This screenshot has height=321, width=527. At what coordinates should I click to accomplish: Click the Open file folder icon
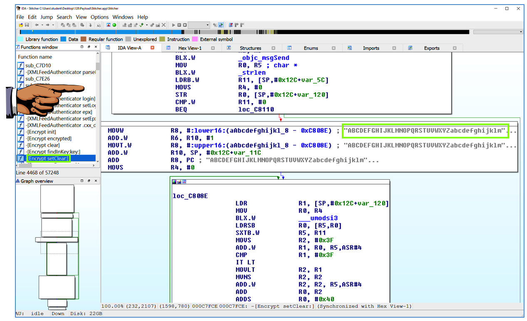point(21,25)
